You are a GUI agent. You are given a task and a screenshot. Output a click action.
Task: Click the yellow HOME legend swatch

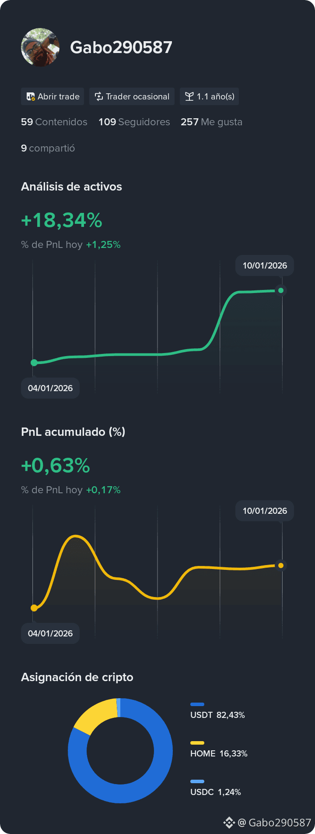pos(197,743)
